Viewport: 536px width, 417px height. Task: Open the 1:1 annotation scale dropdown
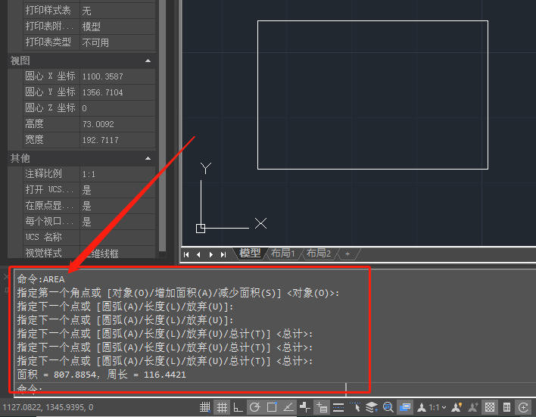coord(438,407)
